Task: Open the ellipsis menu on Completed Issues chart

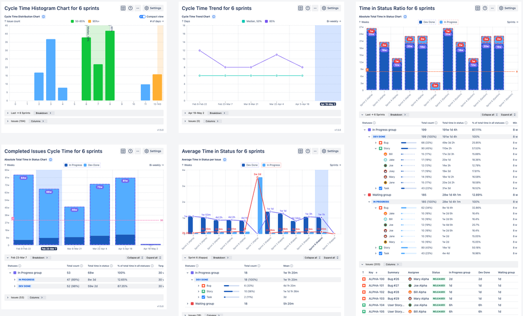Action: 139,151
